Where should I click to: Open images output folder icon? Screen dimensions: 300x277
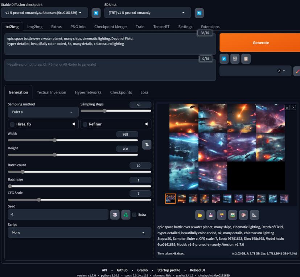coord(200,215)
